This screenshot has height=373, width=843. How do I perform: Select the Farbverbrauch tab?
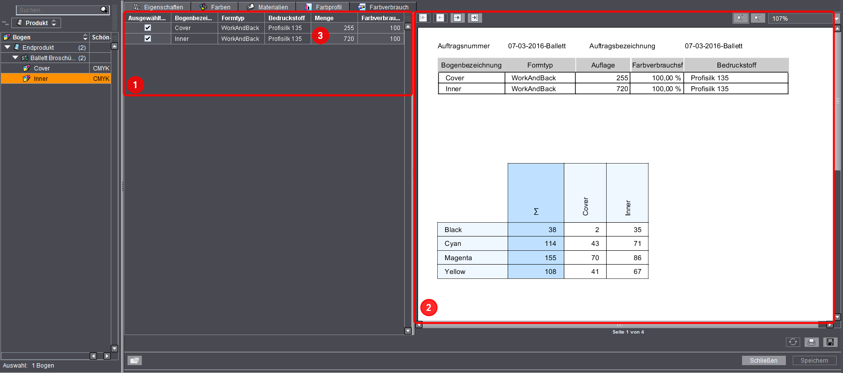coord(383,7)
